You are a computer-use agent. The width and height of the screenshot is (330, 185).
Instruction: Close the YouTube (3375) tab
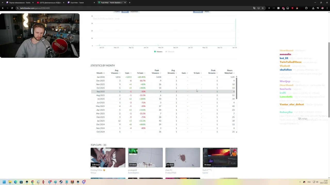[x=64, y=3]
